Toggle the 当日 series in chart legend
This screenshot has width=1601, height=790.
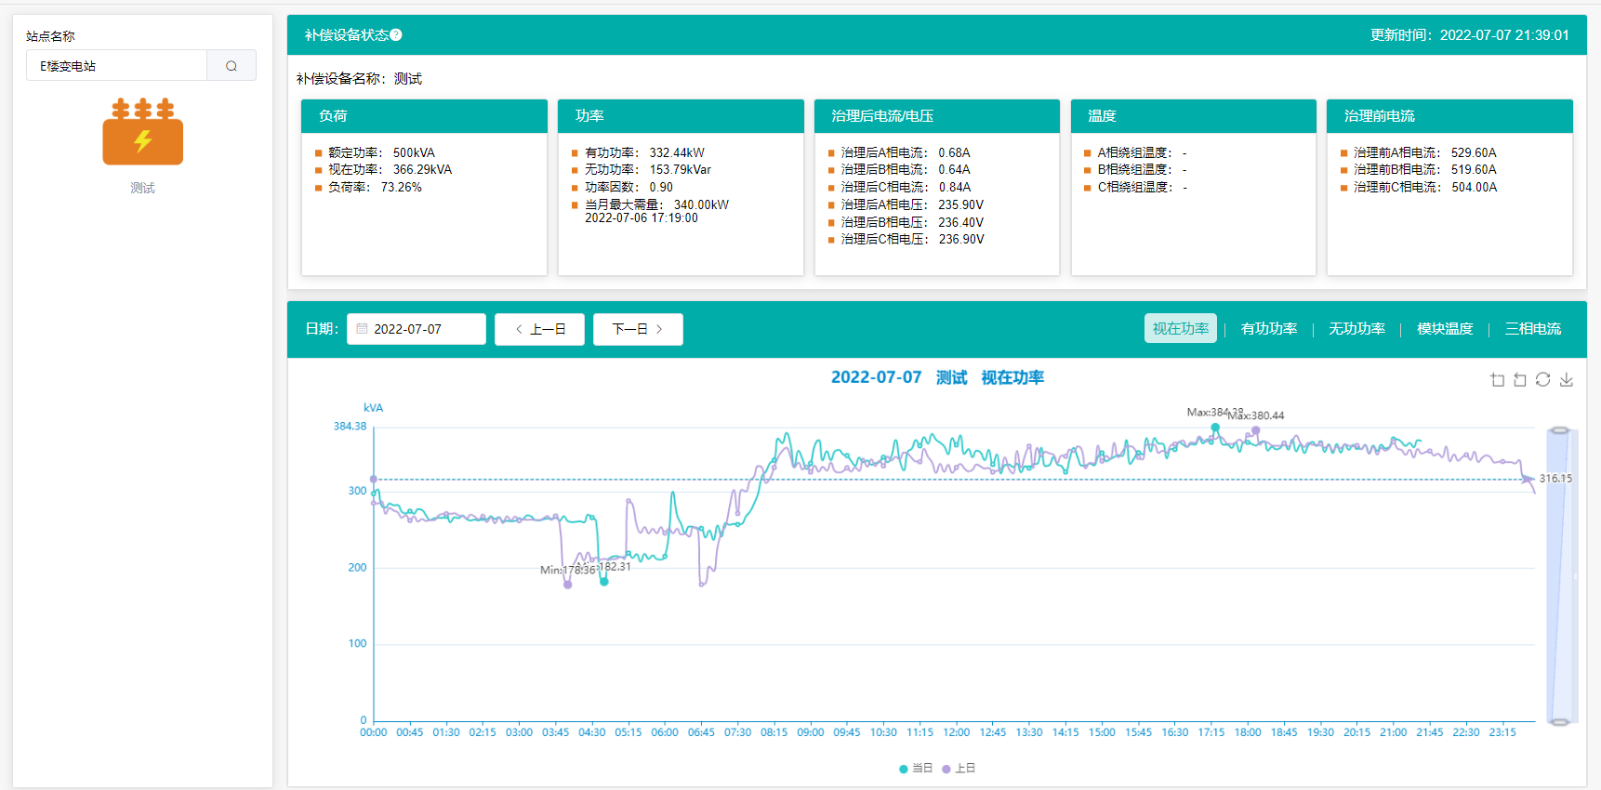click(916, 769)
